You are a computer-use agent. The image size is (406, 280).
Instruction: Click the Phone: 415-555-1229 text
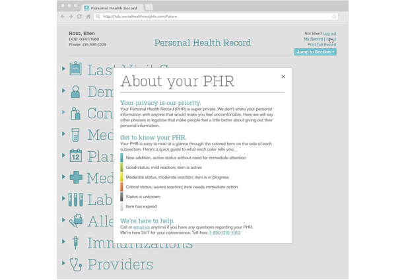pyautogui.click(x=88, y=44)
